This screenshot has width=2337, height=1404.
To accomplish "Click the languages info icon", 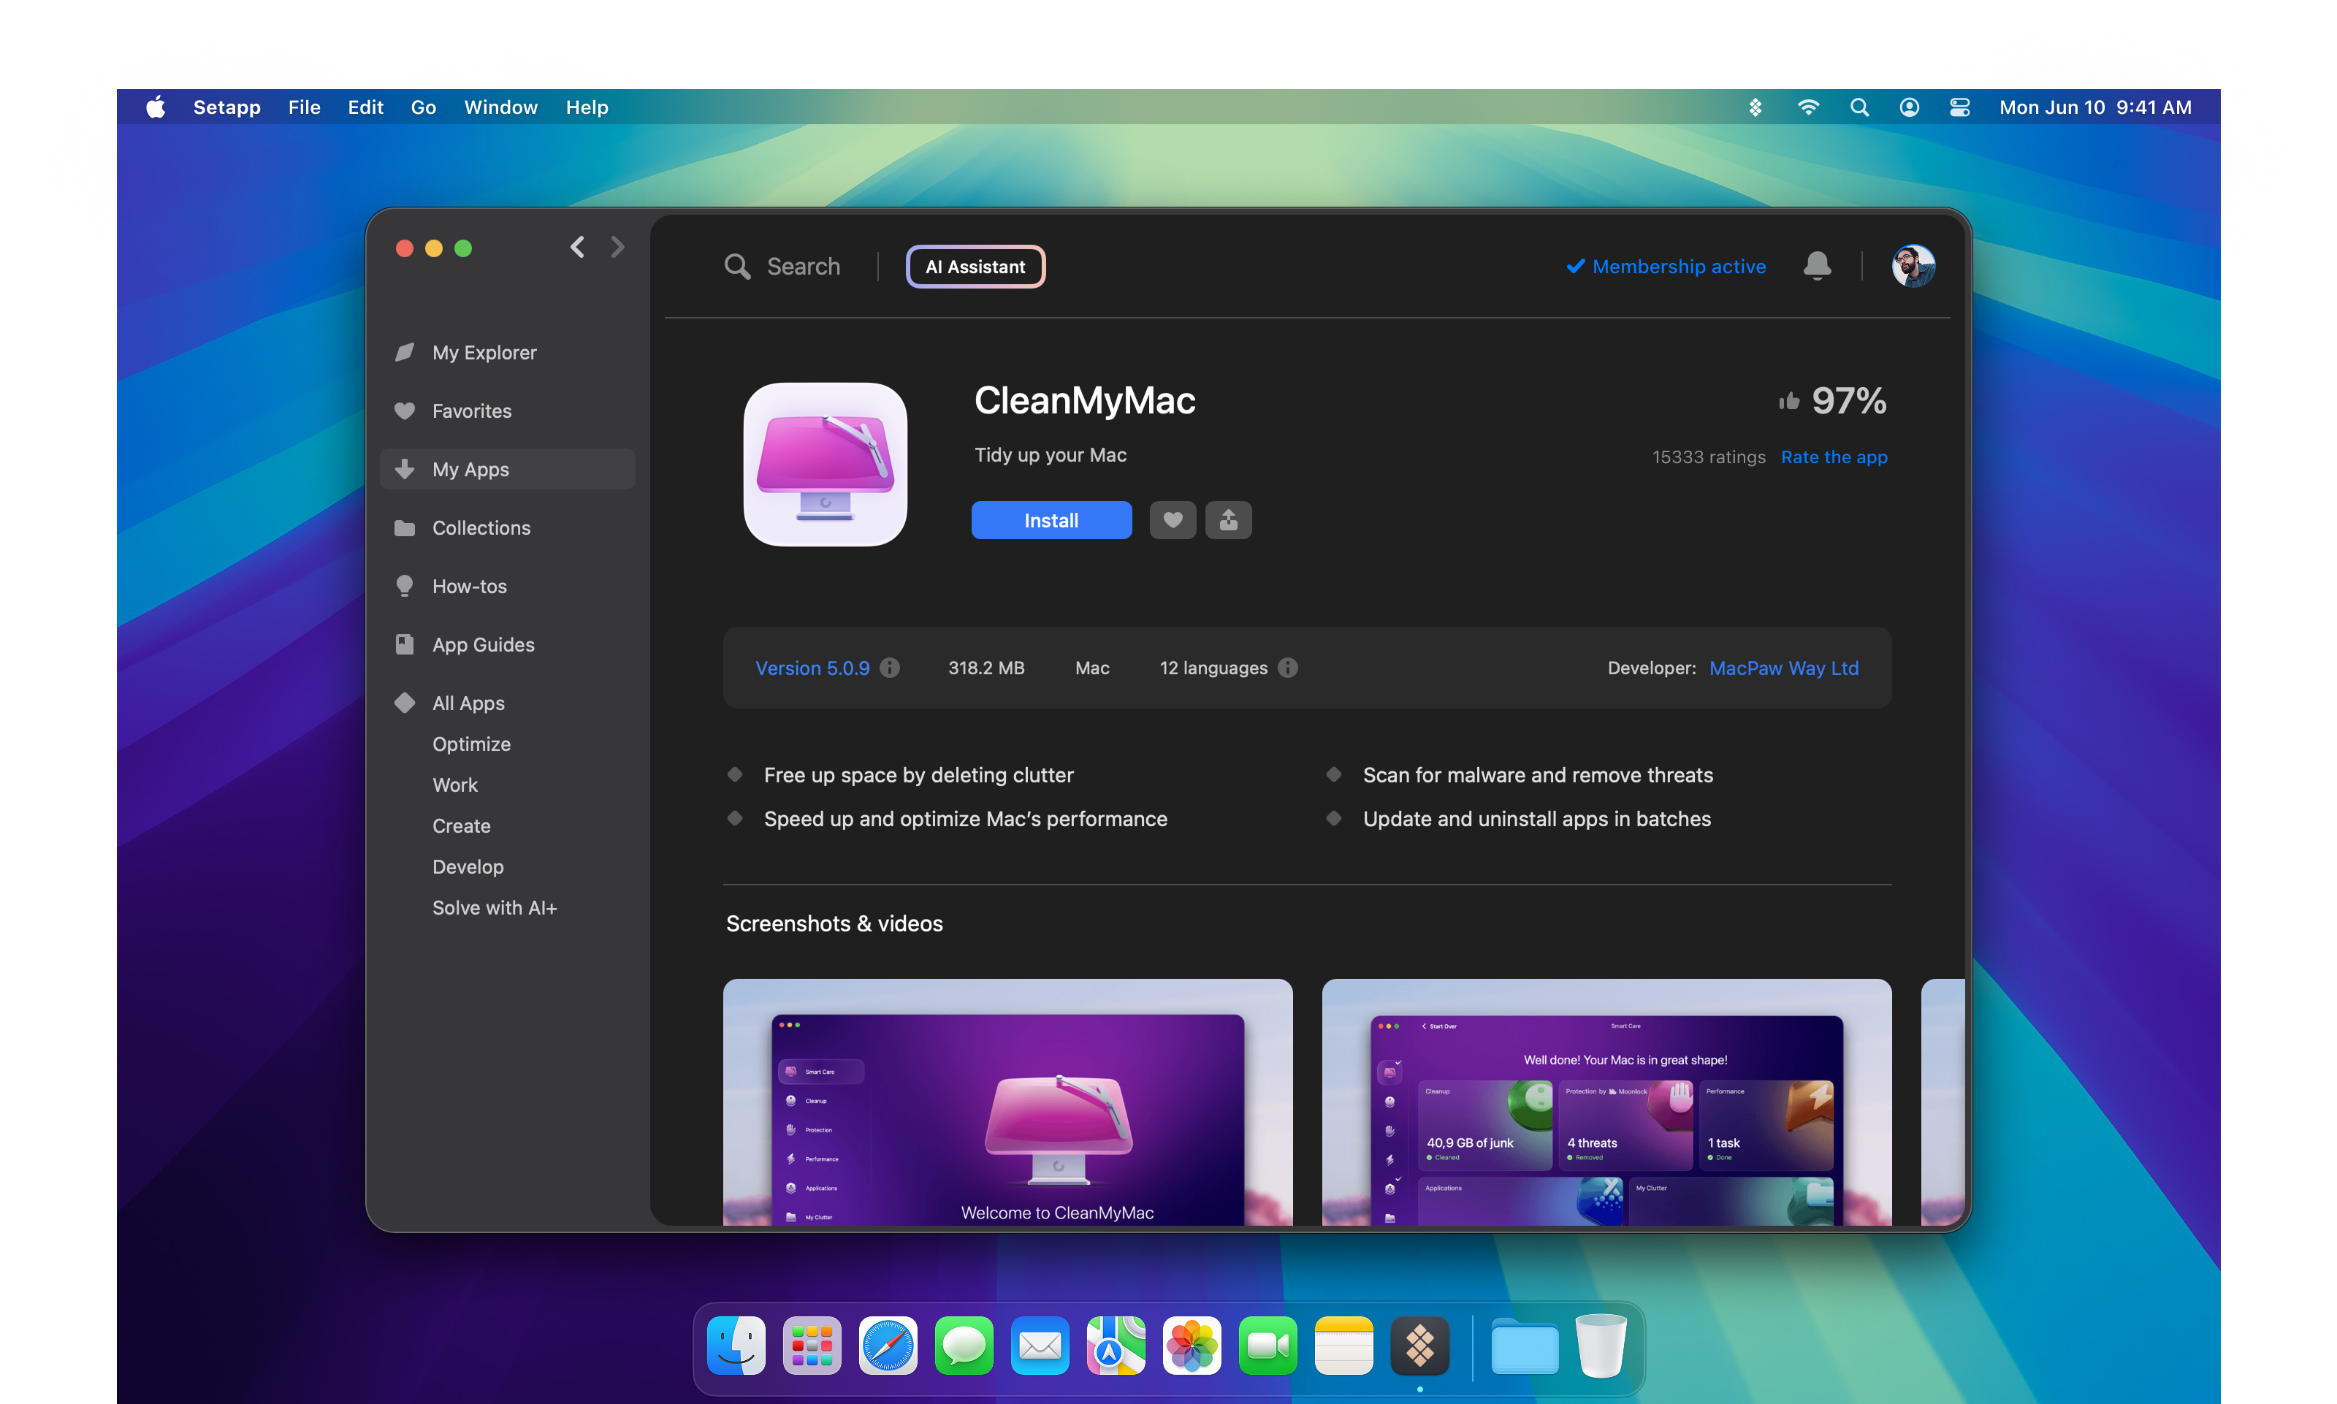I will (1288, 668).
